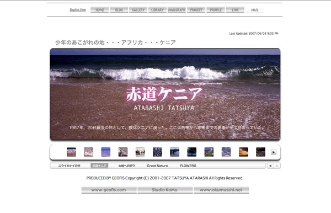Switch to the Great Nature gallery tab
This screenshot has width=331, height=213.
157,166
